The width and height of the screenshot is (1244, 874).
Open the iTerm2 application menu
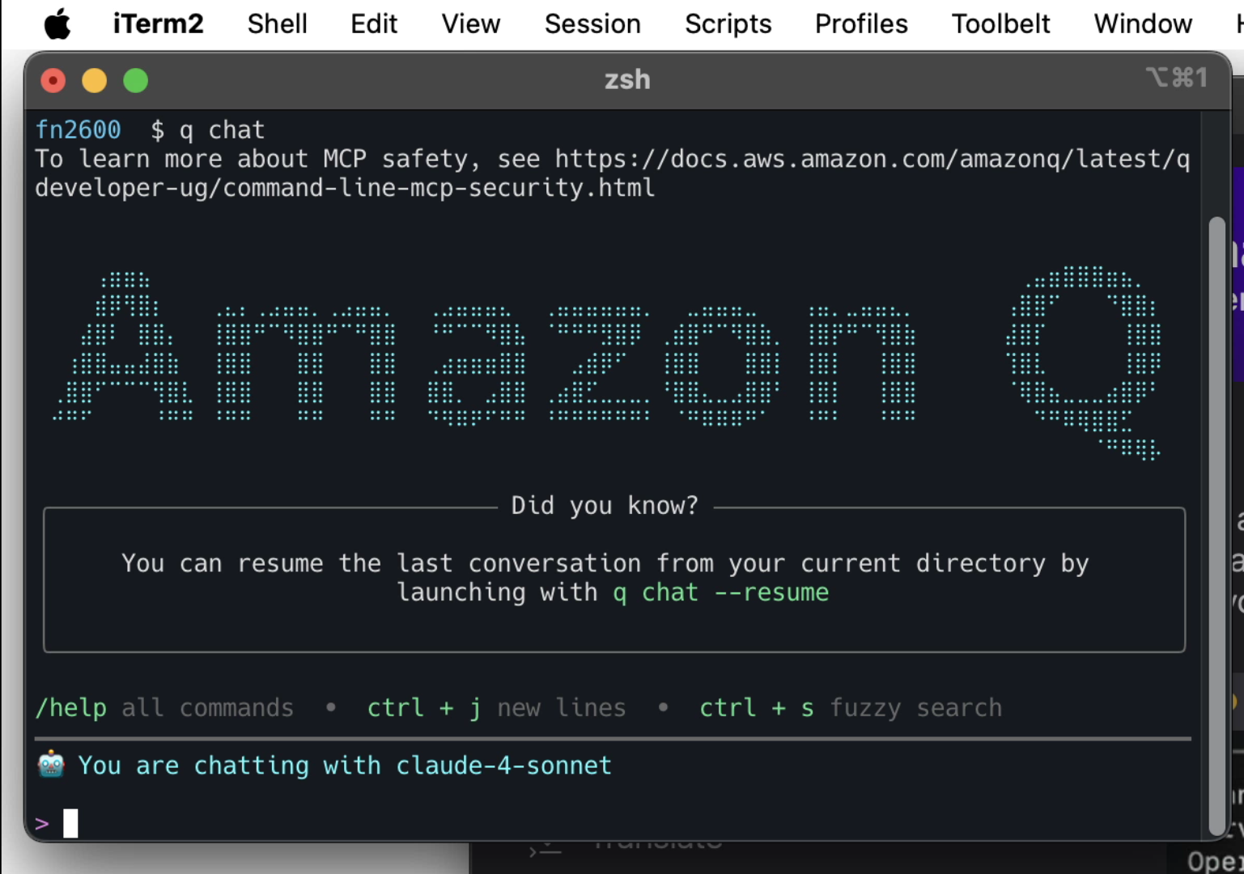point(157,23)
